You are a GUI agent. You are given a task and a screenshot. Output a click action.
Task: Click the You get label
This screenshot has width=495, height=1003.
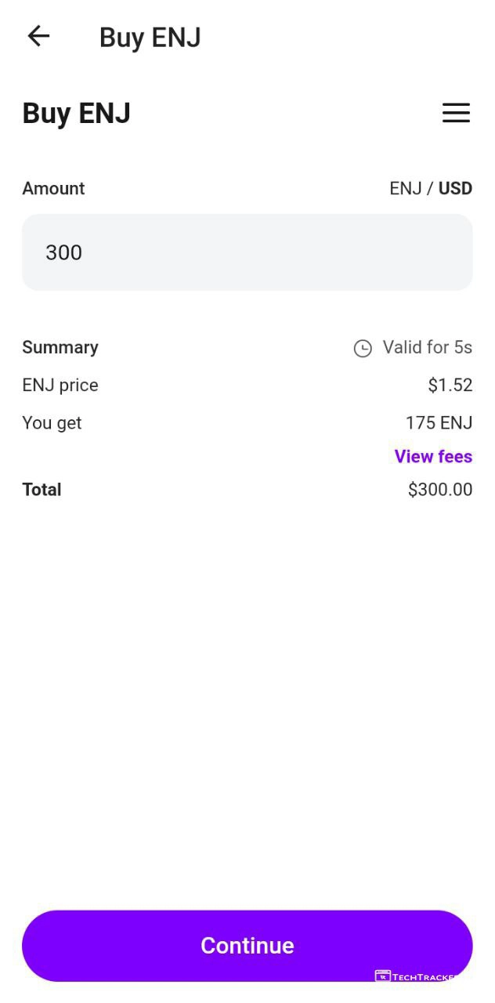pos(52,423)
